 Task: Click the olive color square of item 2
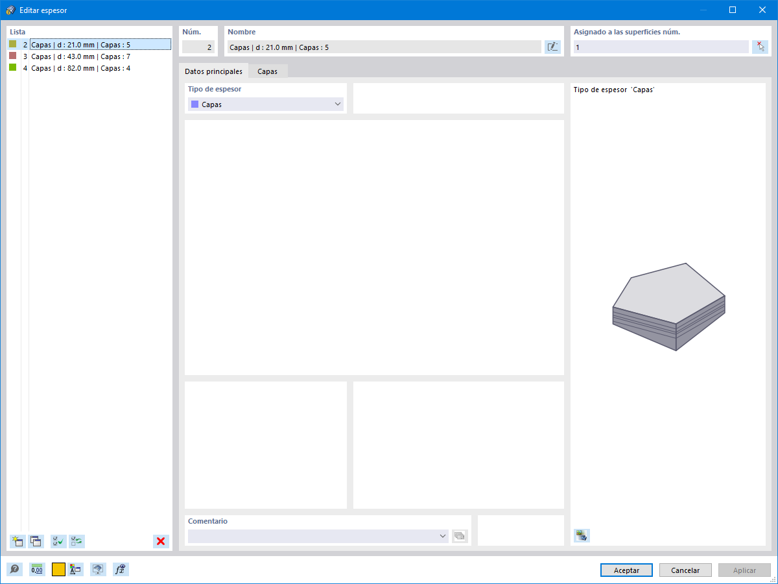click(x=12, y=44)
